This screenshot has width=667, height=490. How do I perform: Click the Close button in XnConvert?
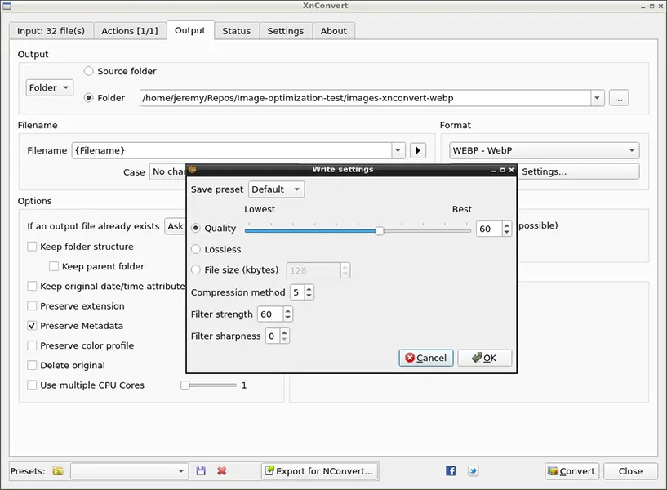[630, 471]
